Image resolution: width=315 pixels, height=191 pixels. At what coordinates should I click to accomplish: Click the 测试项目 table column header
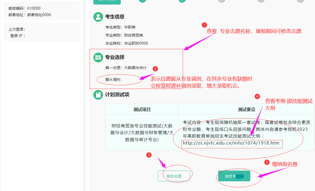142,109
